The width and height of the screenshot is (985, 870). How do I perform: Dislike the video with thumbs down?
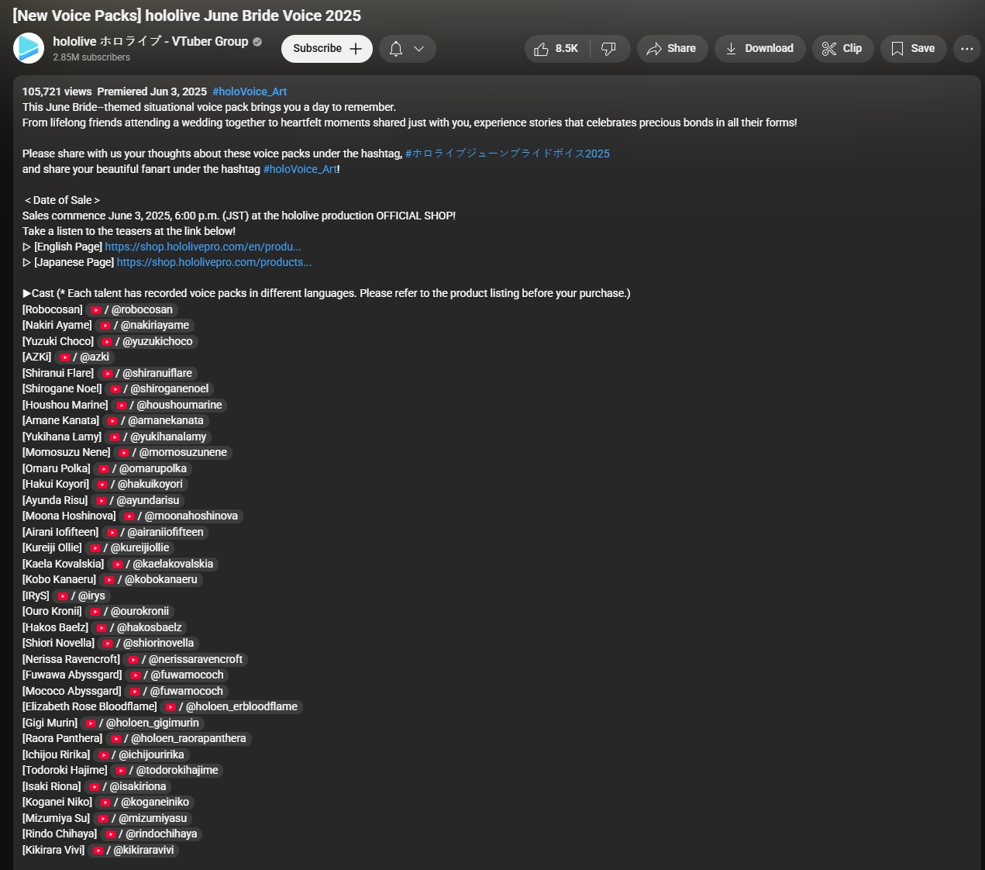coord(609,49)
